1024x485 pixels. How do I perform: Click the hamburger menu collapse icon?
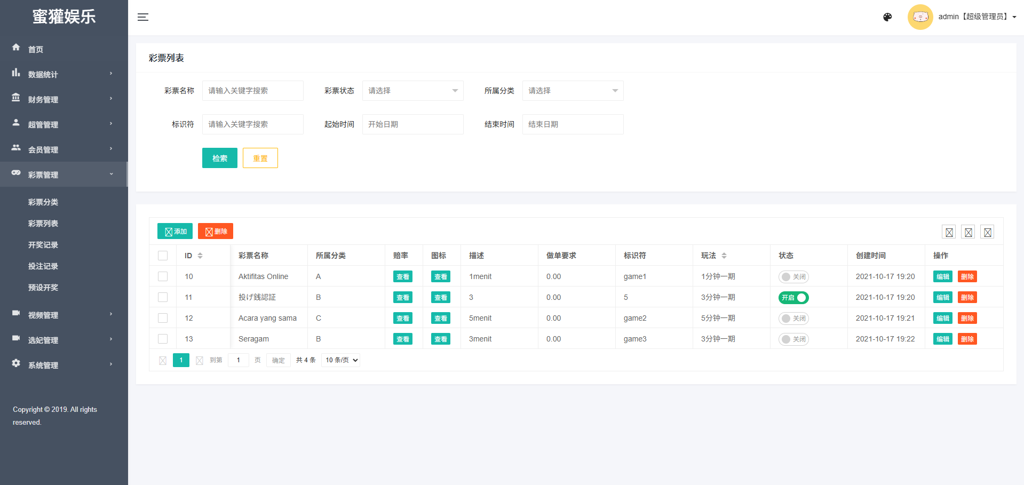tap(142, 17)
